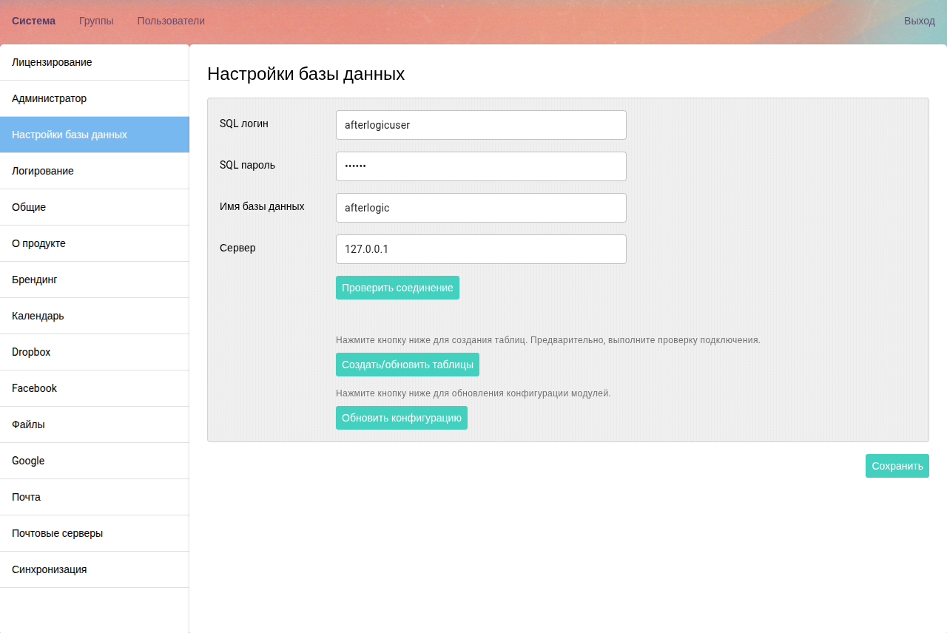Select the Facebook sidebar item

point(34,388)
